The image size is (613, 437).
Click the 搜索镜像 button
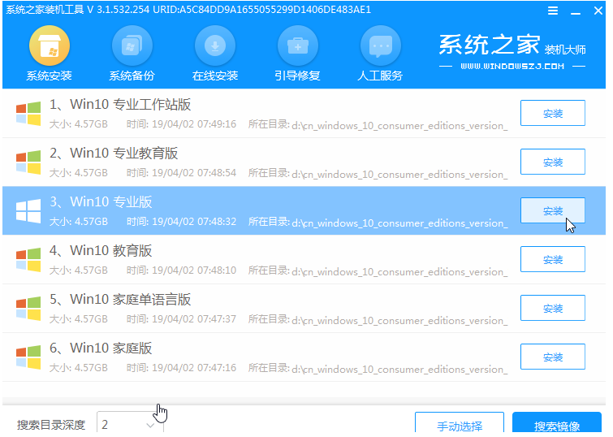tap(557, 425)
